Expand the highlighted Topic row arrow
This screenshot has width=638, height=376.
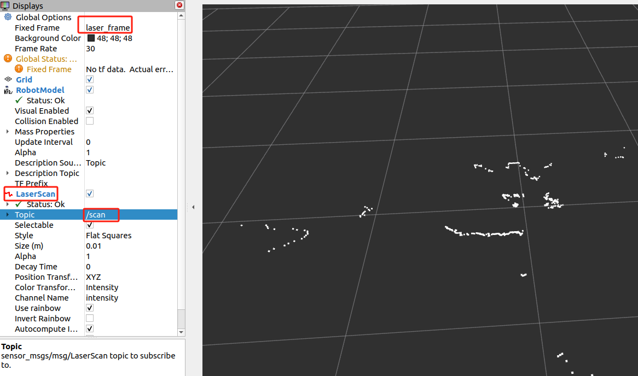coord(7,214)
